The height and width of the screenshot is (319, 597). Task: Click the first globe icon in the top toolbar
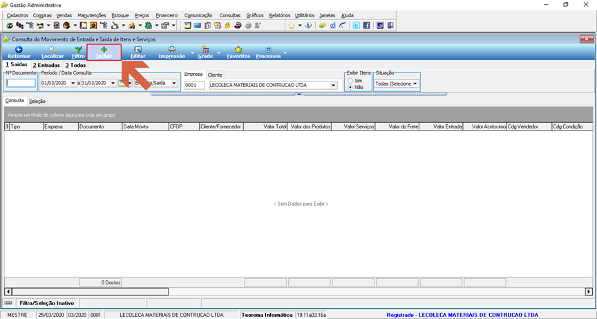(x=9, y=26)
